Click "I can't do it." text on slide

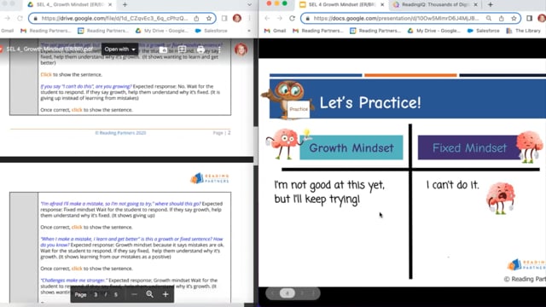point(453,185)
